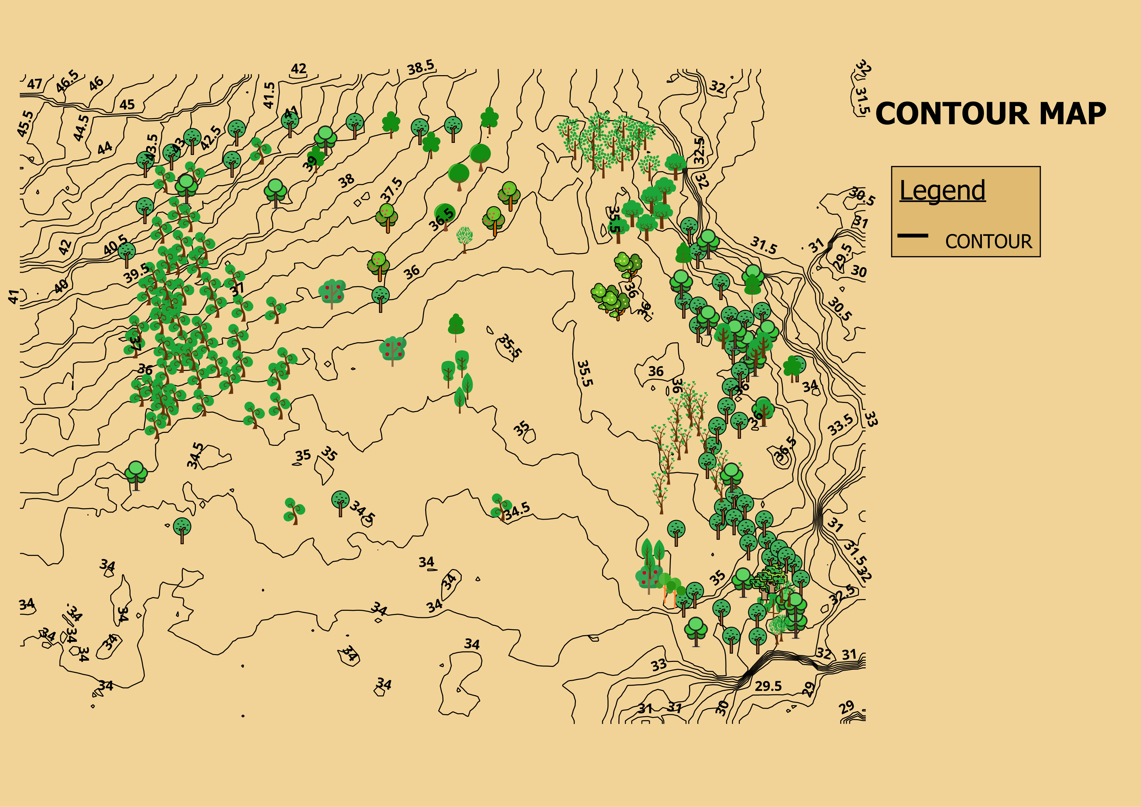Click the black contour line sample in the legend
Viewport: 1141px width, 807px height.
click(912, 235)
